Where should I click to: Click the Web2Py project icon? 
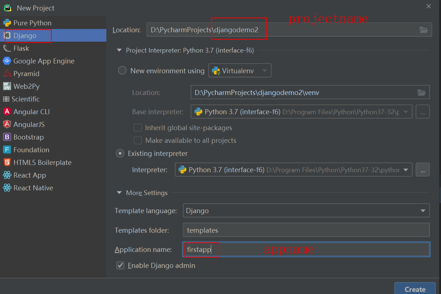pyautogui.click(x=7, y=86)
